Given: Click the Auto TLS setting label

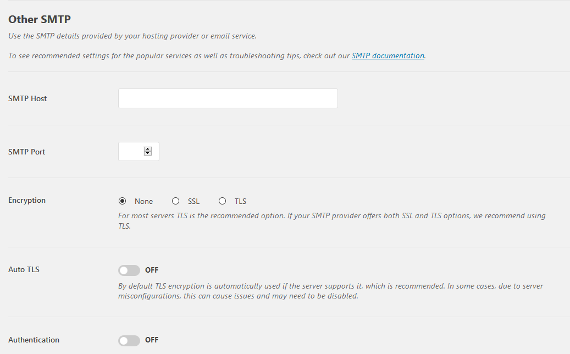Looking at the screenshot, I should 24,270.
